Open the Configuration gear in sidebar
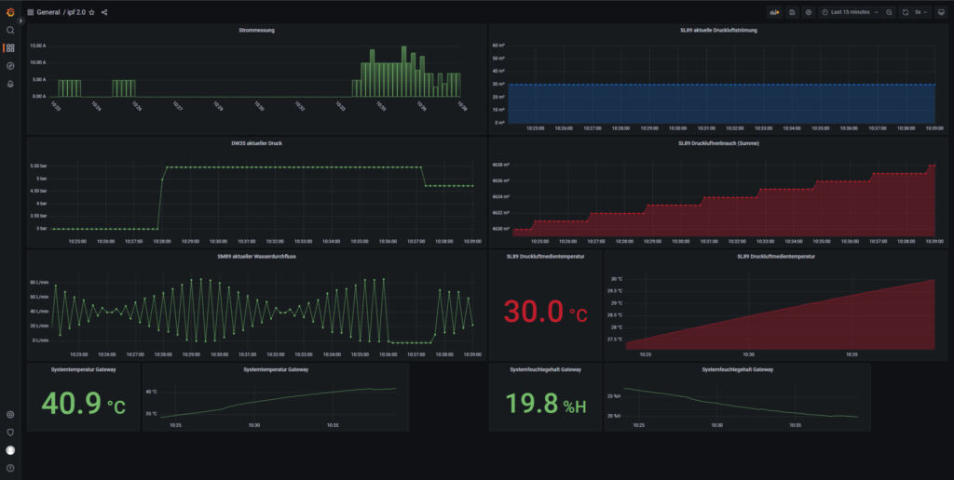The height and width of the screenshot is (480, 954). 10,414
